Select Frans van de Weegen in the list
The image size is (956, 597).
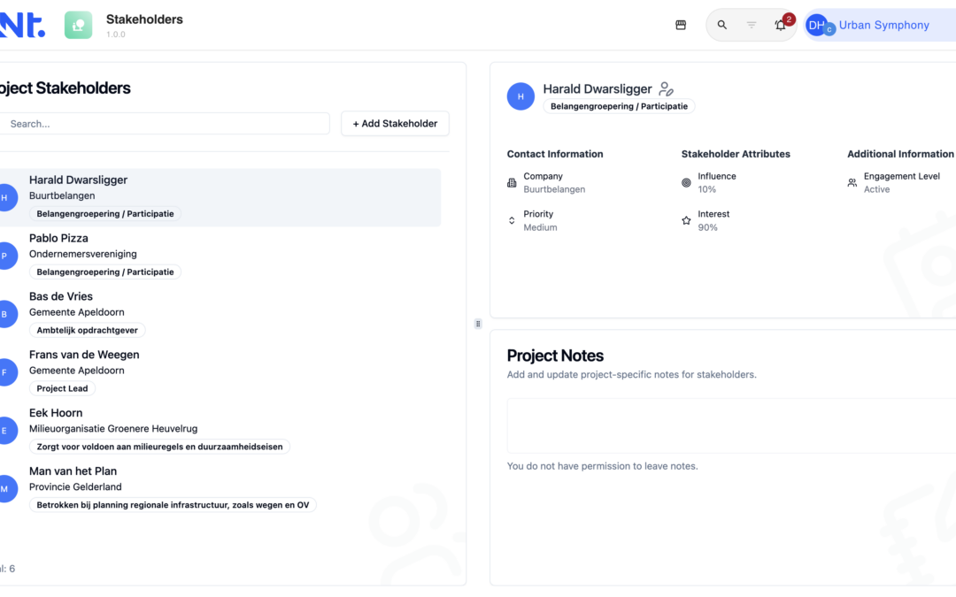pos(220,371)
